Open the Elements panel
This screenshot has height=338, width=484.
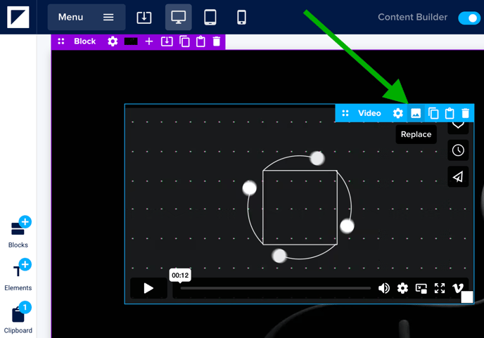tap(18, 275)
